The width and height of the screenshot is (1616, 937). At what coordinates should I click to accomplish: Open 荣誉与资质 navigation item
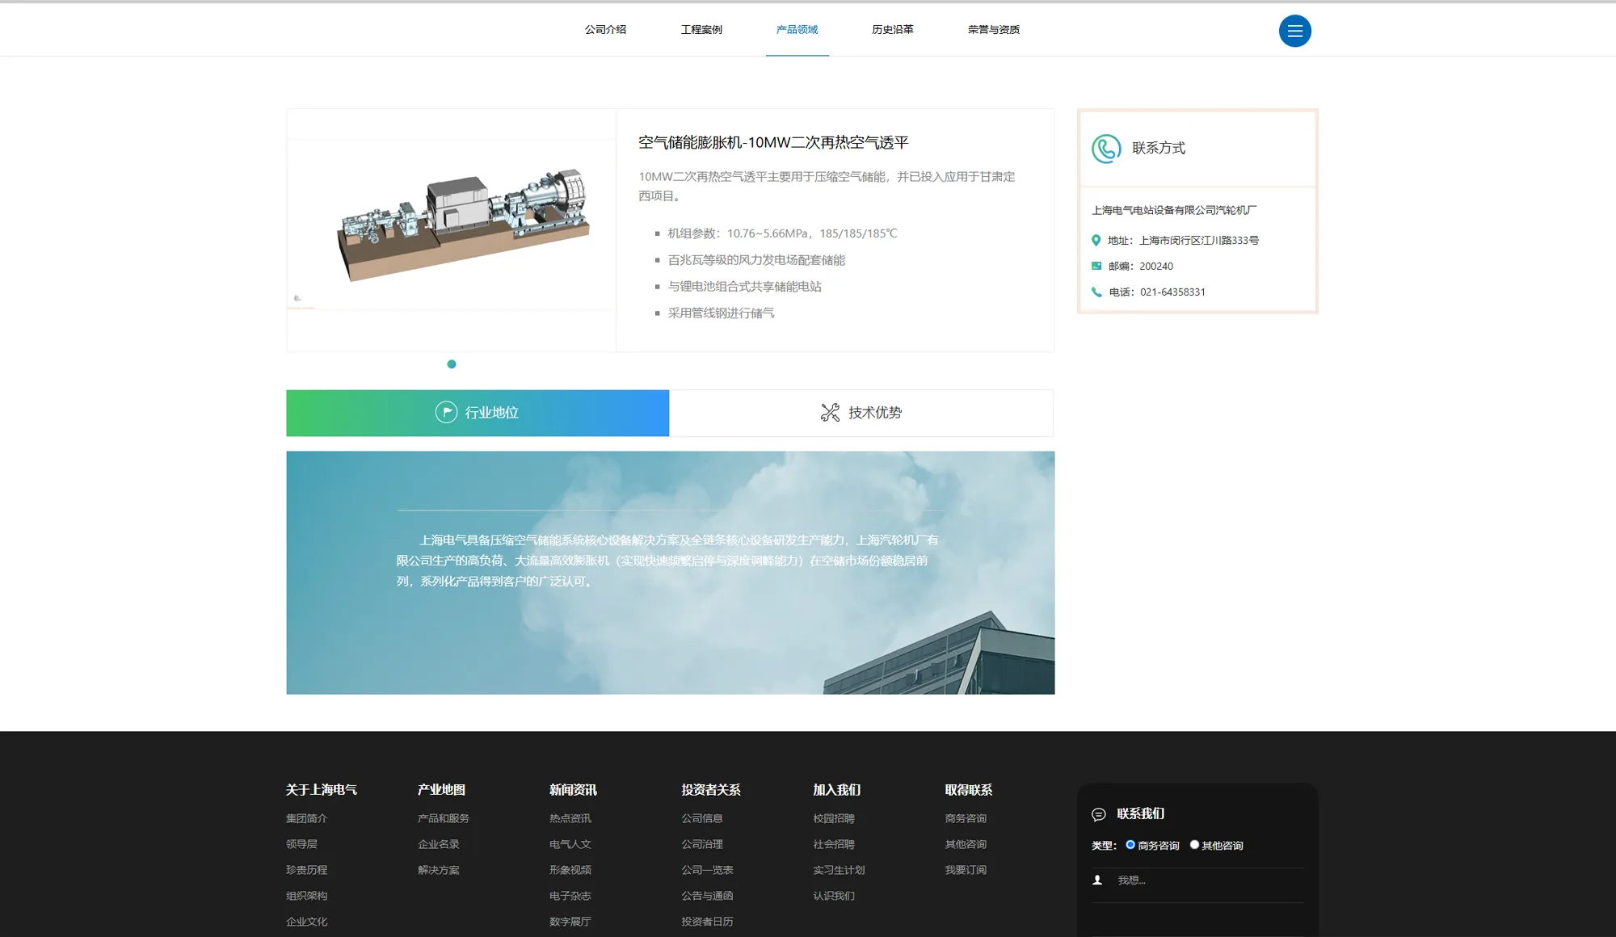(994, 30)
